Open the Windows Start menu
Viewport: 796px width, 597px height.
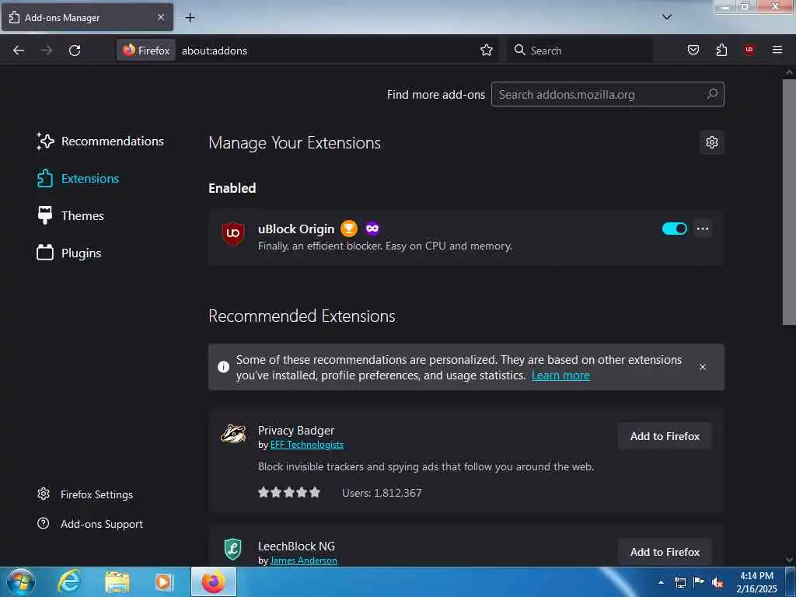click(21, 581)
